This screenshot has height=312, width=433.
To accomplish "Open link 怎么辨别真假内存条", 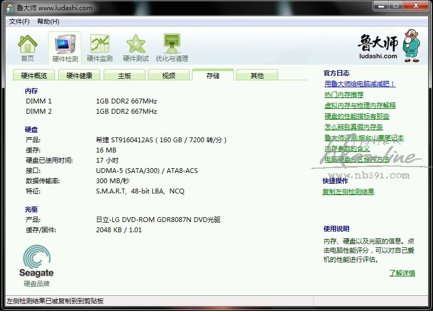I will pyautogui.click(x=354, y=127).
